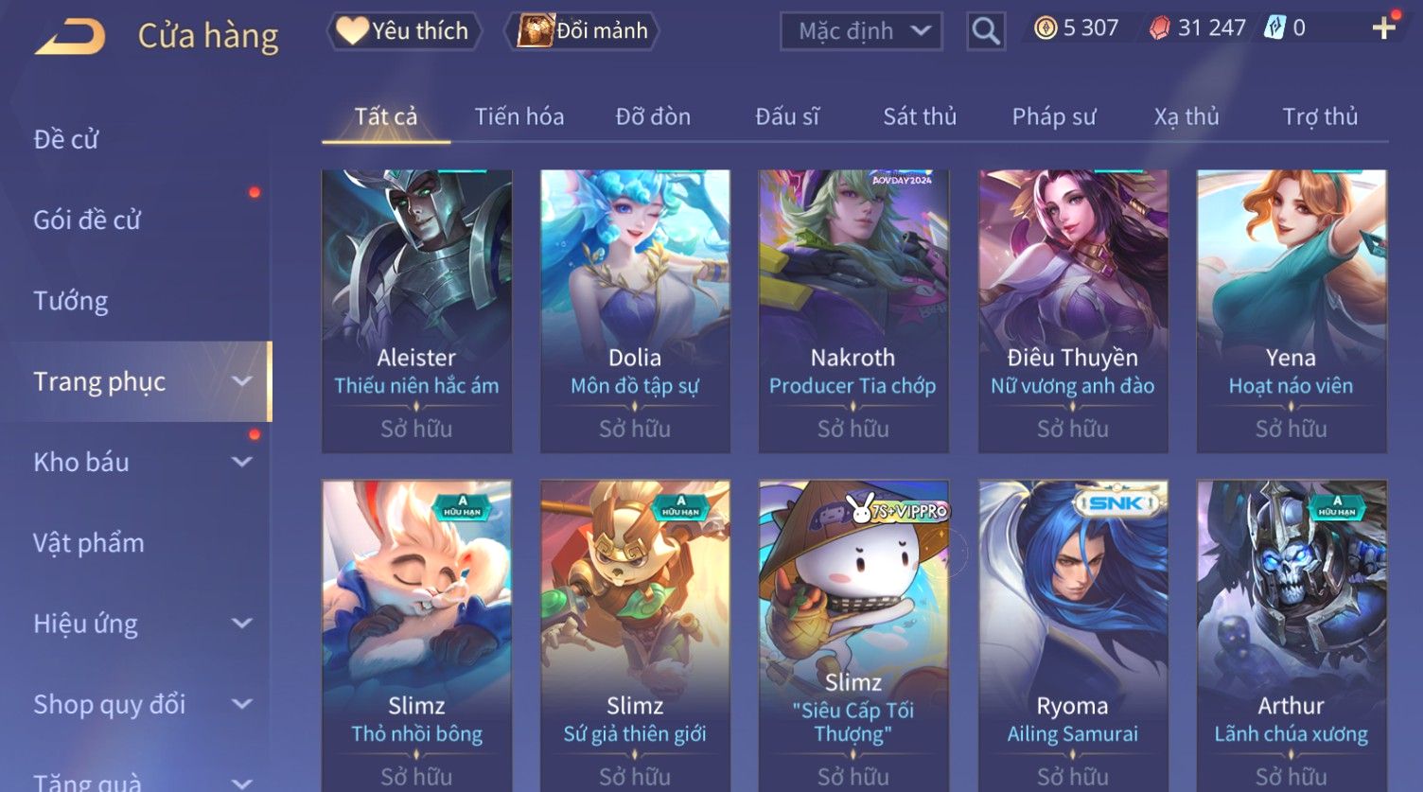1423x792 pixels.
Task: Expand the Hiệu ứng sidebar section
Action: pyautogui.click(x=242, y=624)
